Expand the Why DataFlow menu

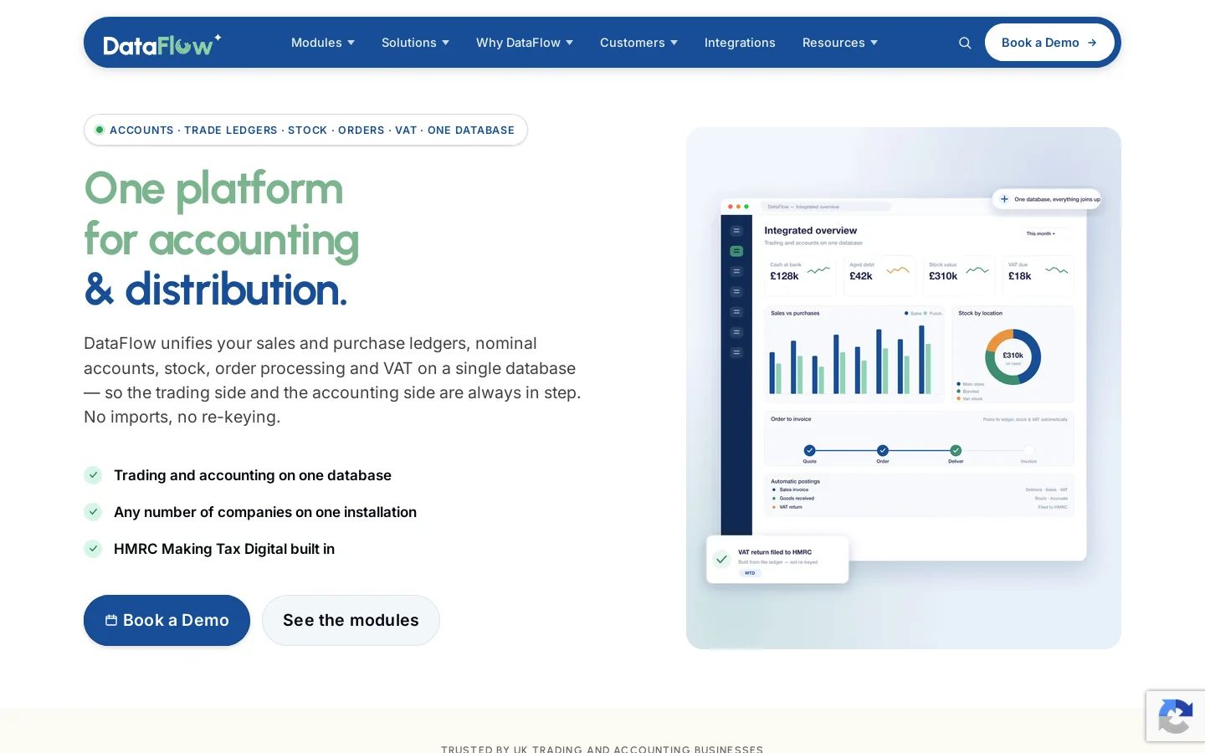(x=525, y=43)
